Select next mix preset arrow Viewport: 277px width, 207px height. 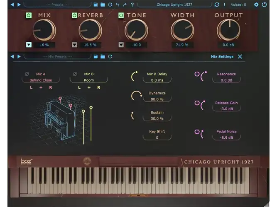click(19, 57)
